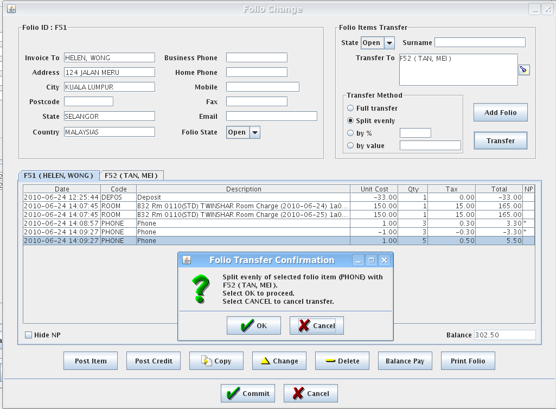Click the Mobile input field
This screenshot has width=556, height=409.
263,87
